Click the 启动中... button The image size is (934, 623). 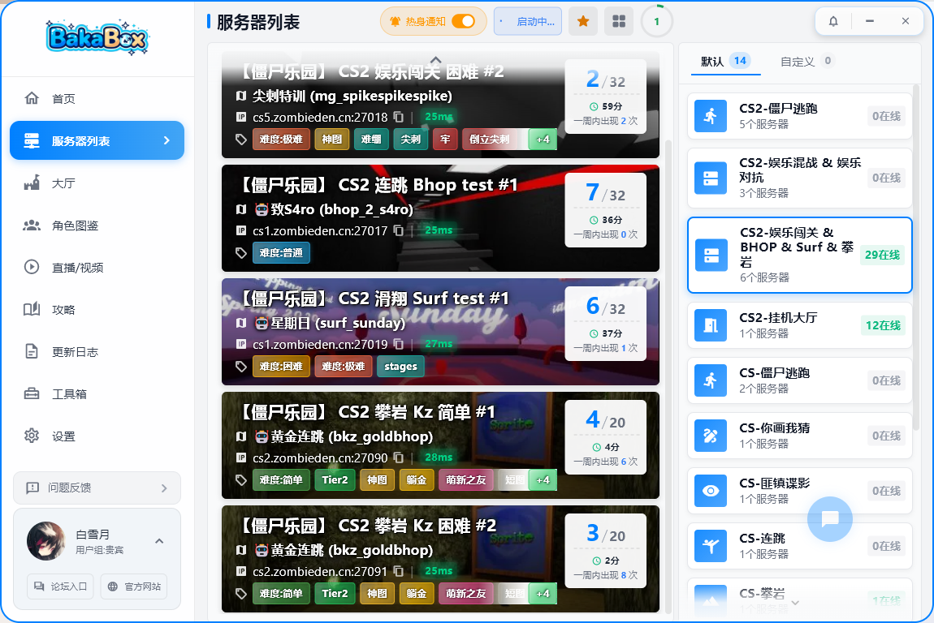coord(528,21)
